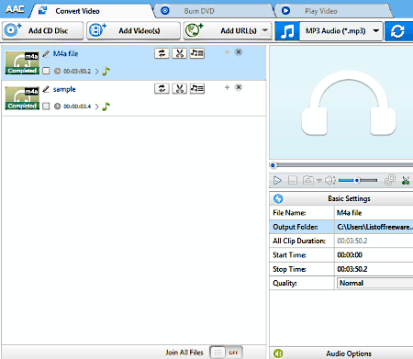Click the playback seek bar handle
Image resolution: width=413 pixels, height=359 pixels.
(x=273, y=165)
